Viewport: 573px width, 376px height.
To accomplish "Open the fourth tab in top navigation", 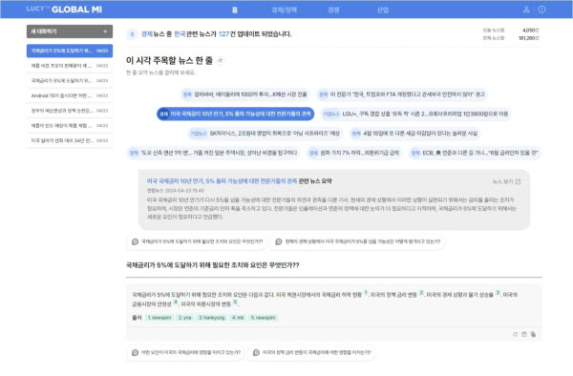I will tap(383, 10).
